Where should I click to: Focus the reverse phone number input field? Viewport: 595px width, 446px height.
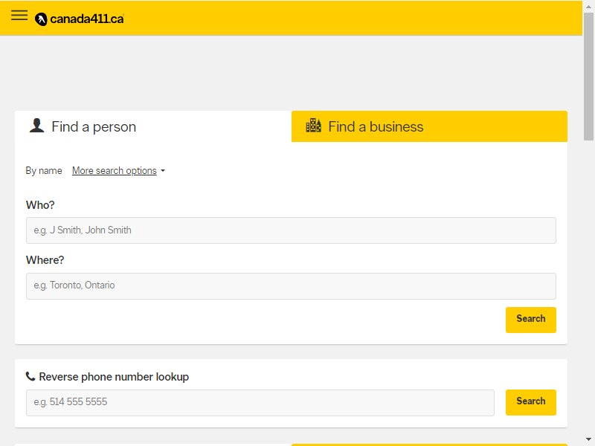(260, 402)
